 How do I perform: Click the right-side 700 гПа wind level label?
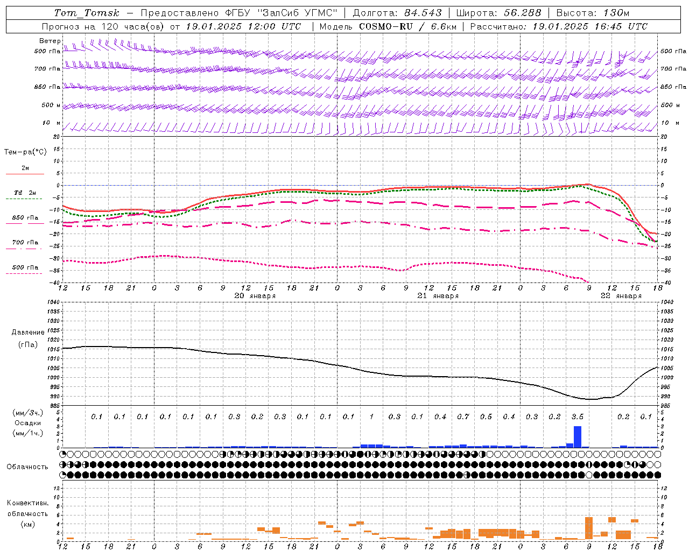coord(673,69)
